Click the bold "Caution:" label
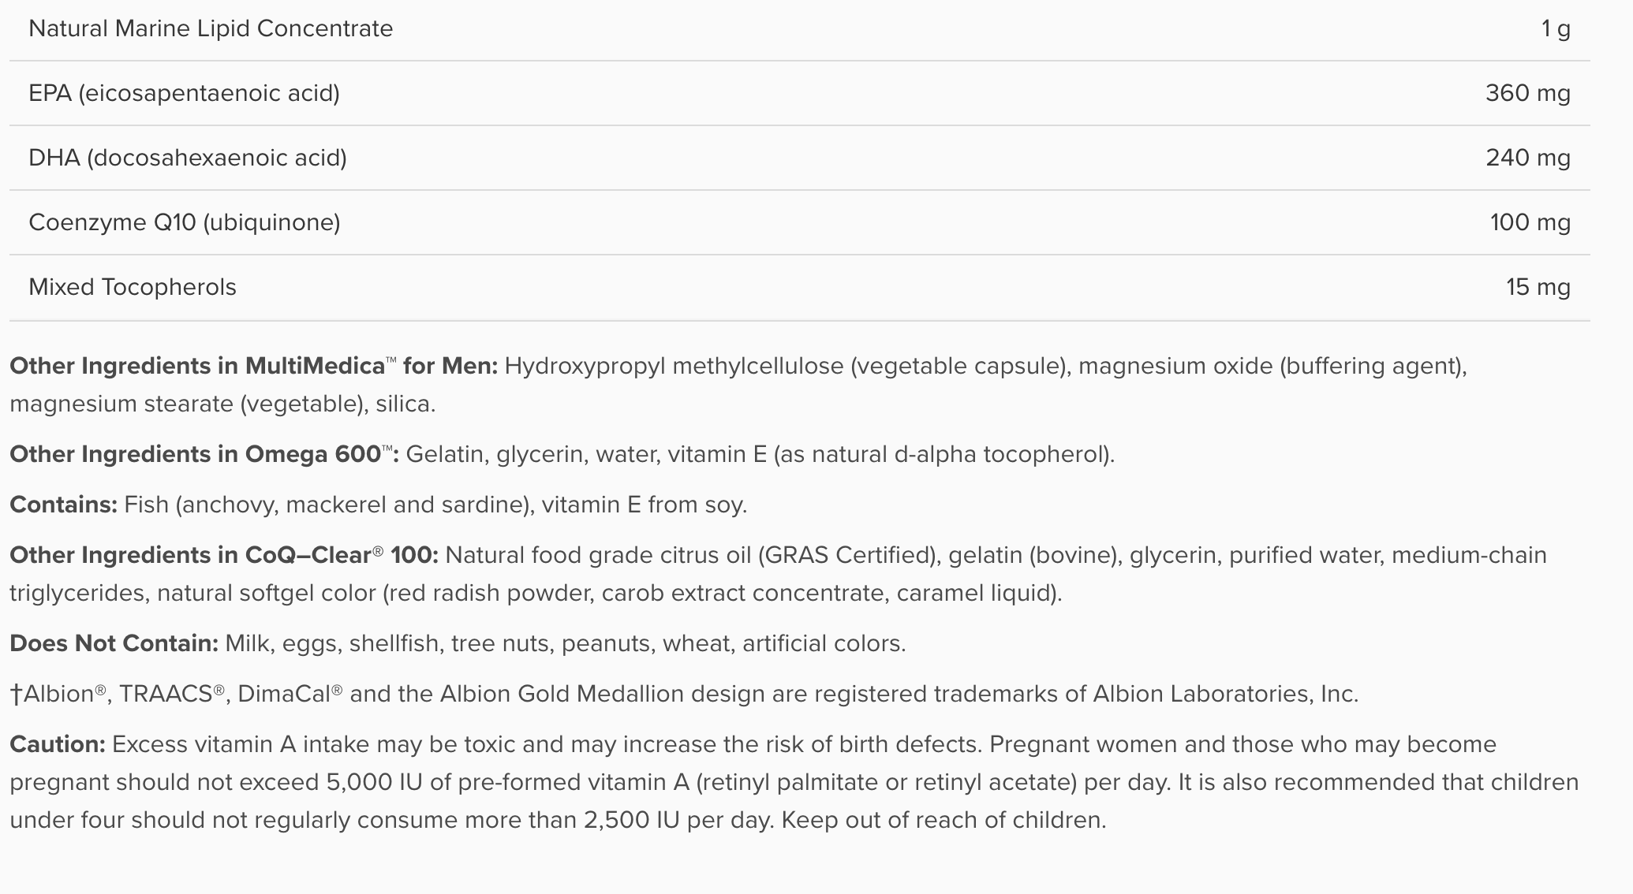This screenshot has height=894, width=1633. (57, 745)
